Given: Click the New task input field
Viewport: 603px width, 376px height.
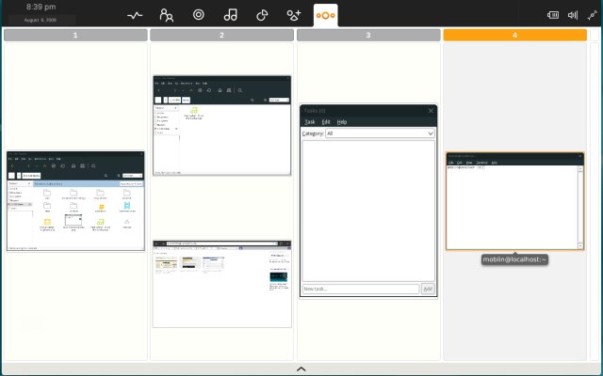Looking at the screenshot, I should [361, 289].
